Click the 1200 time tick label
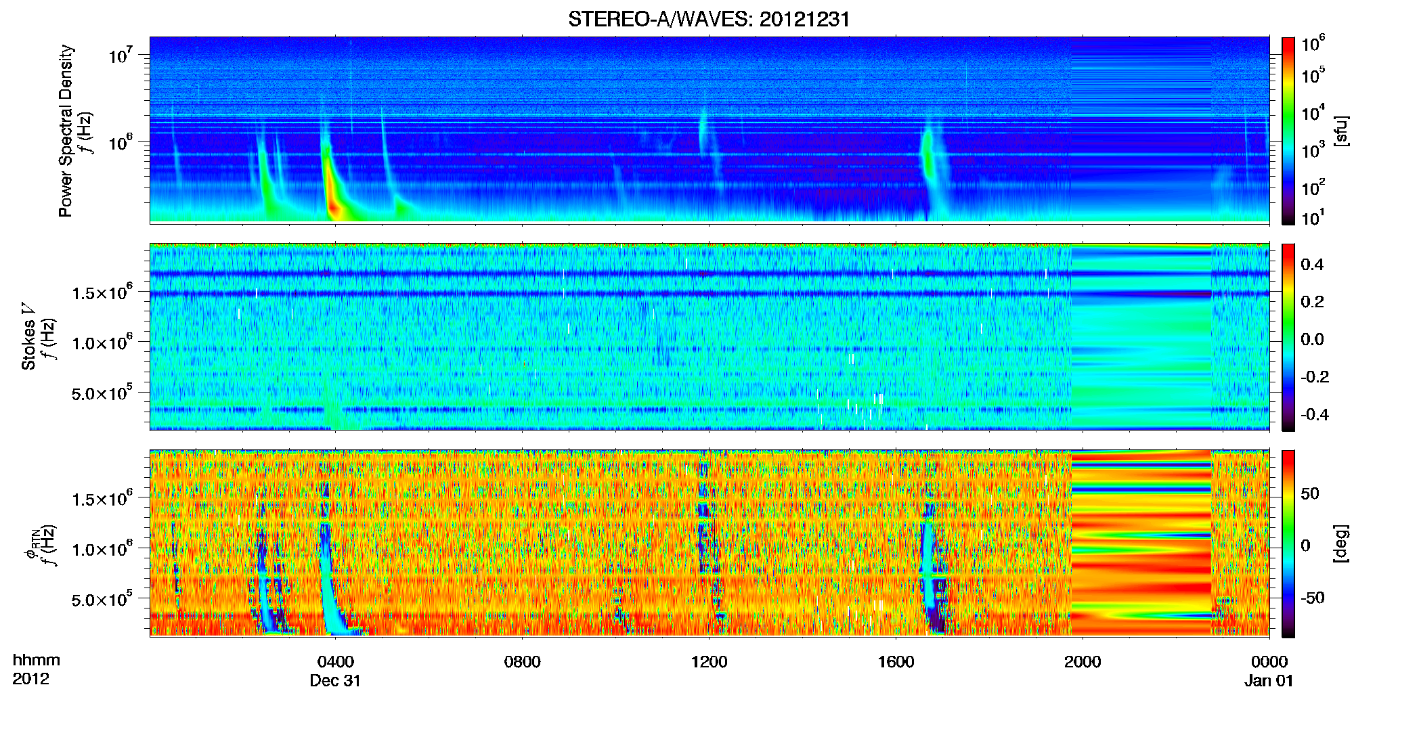Image resolution: width=1419 pixels, height=731 pixels. [x=709, y=661]
